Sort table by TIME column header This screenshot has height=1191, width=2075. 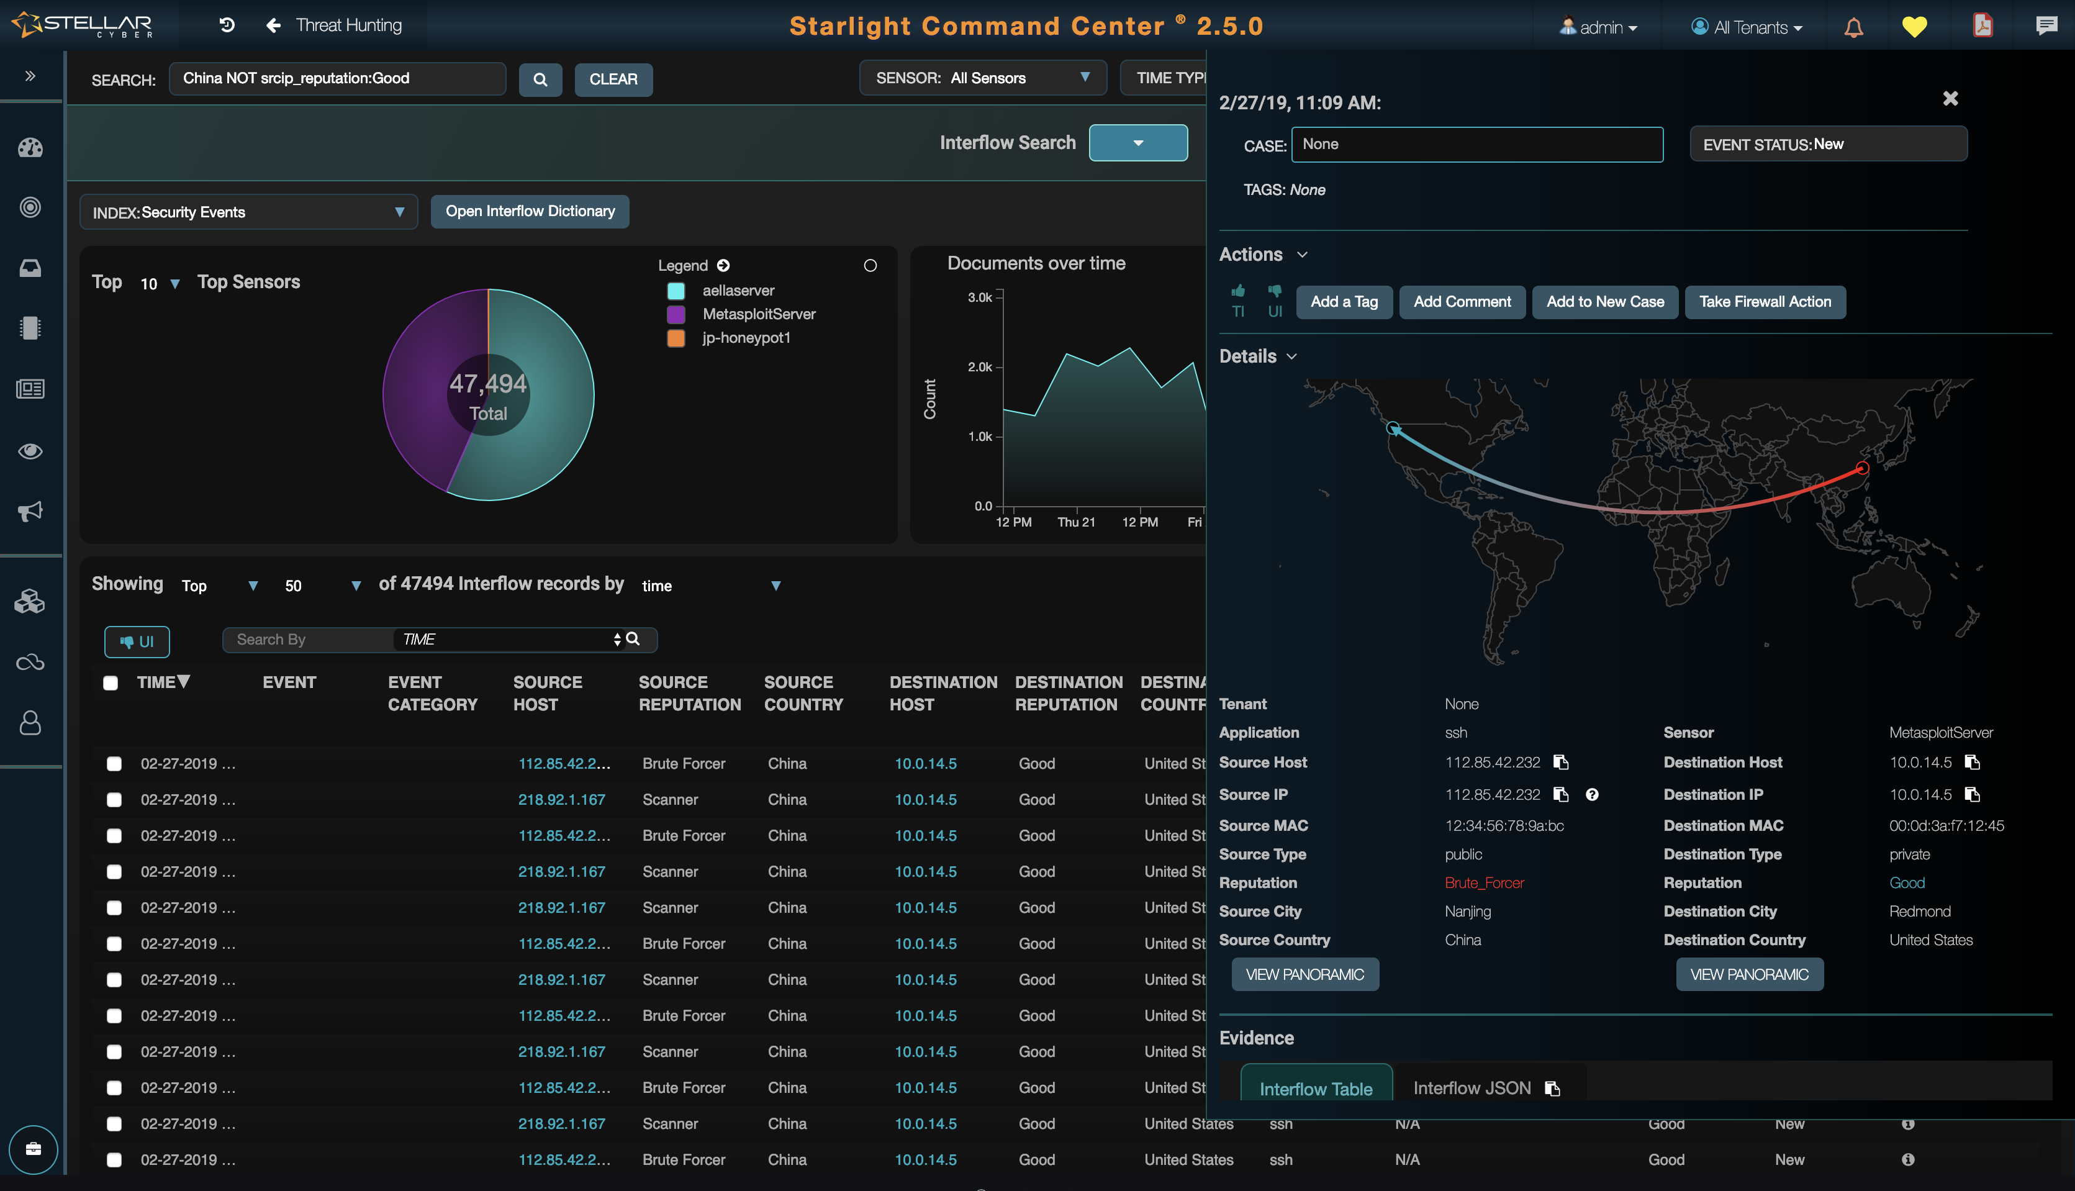163,682
